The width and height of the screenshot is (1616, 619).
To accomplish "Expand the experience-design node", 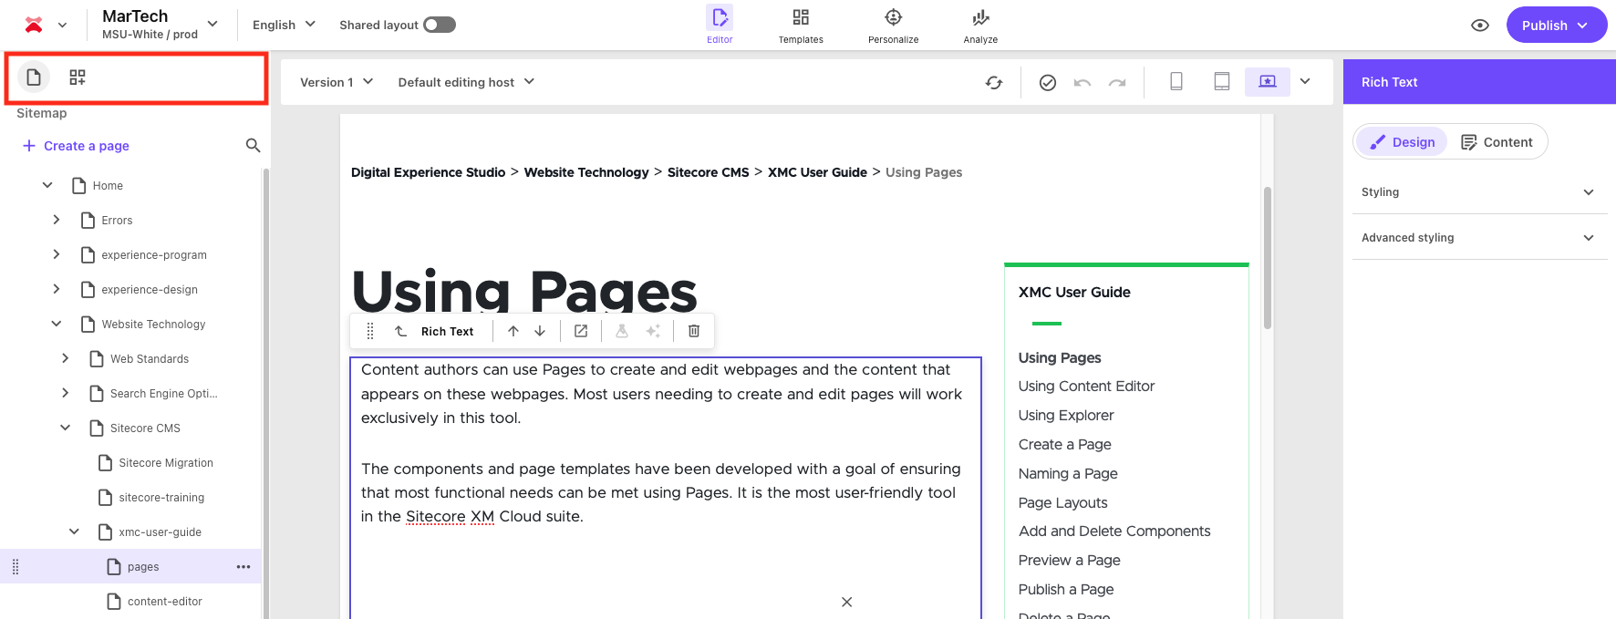I will (x=57, y=289).
